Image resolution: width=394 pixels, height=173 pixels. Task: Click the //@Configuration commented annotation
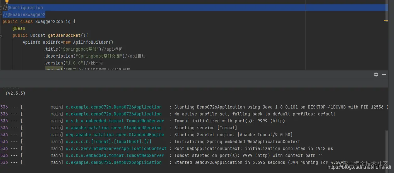pyautogui.click(x=23, y=8)
